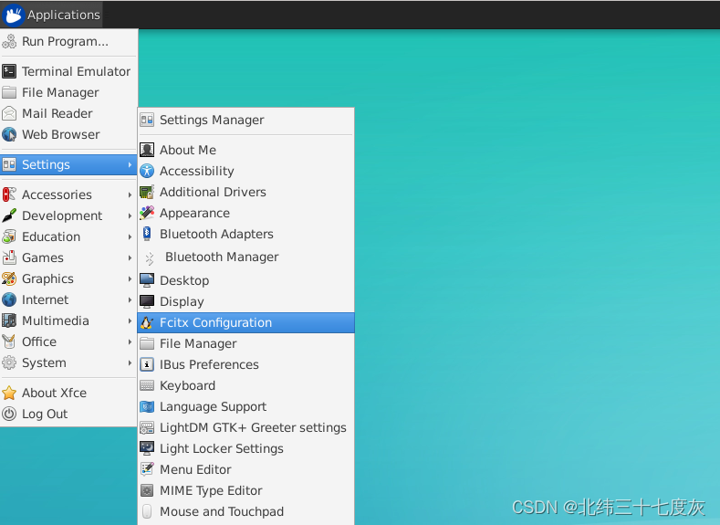This screenshot has width=720, height=525.
Task: Click the Education flask icon
Action: point(9,236)
